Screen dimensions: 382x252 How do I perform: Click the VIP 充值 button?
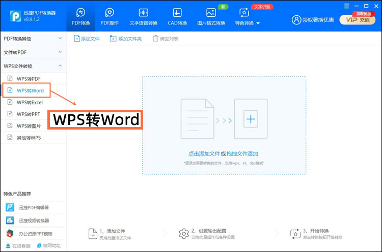[x=358, y=20]
